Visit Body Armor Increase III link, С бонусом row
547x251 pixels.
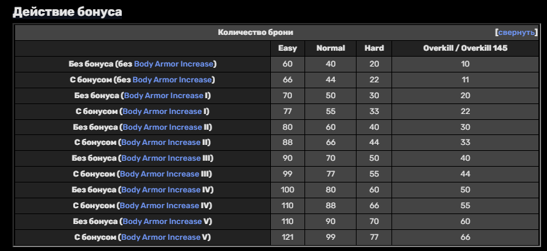(x=159, y=174)
